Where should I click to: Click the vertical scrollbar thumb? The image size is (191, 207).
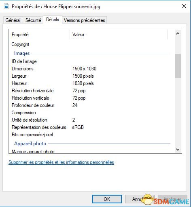pos(178,66)
